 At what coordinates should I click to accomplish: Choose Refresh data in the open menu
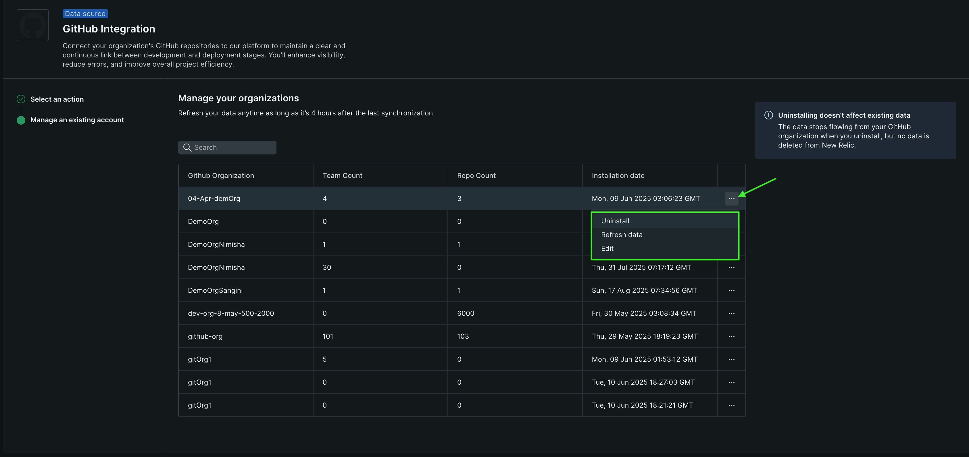click(621, 235)
